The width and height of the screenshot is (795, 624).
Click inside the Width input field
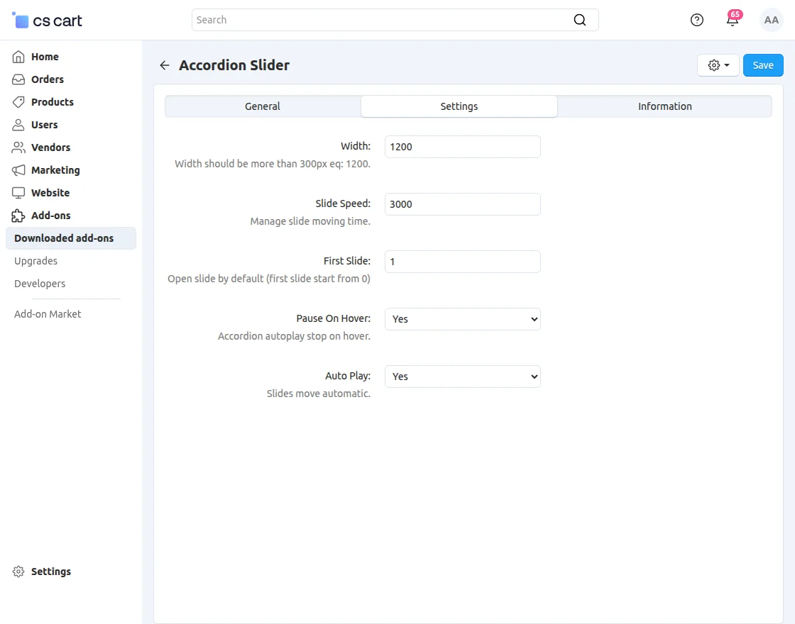(462, 146)
